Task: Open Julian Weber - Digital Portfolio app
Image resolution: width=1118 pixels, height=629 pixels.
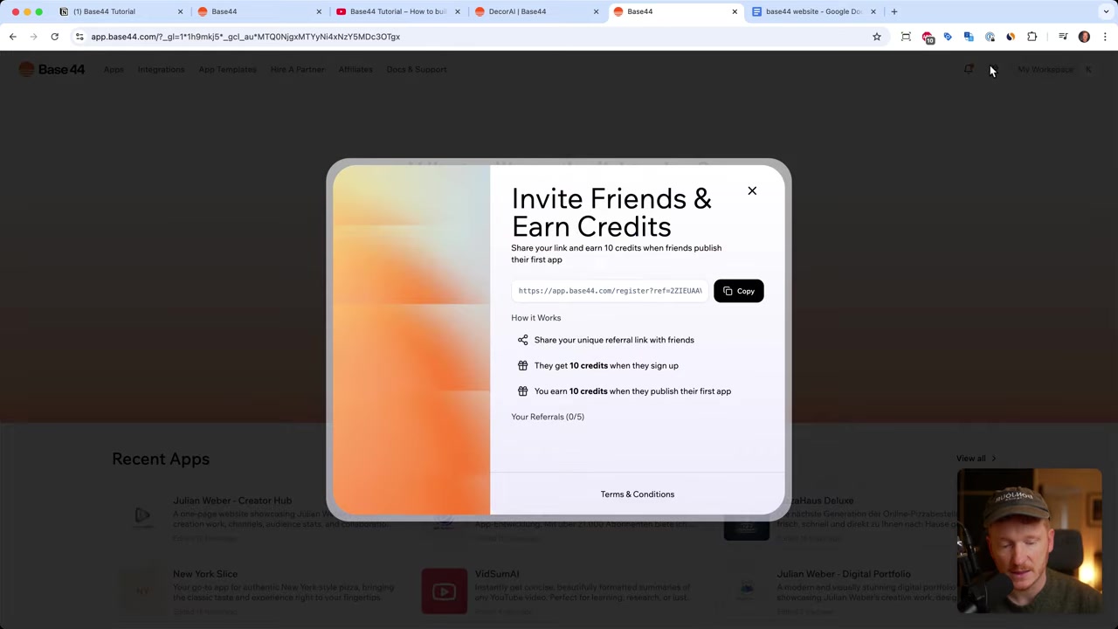Action: coord(844,574)
